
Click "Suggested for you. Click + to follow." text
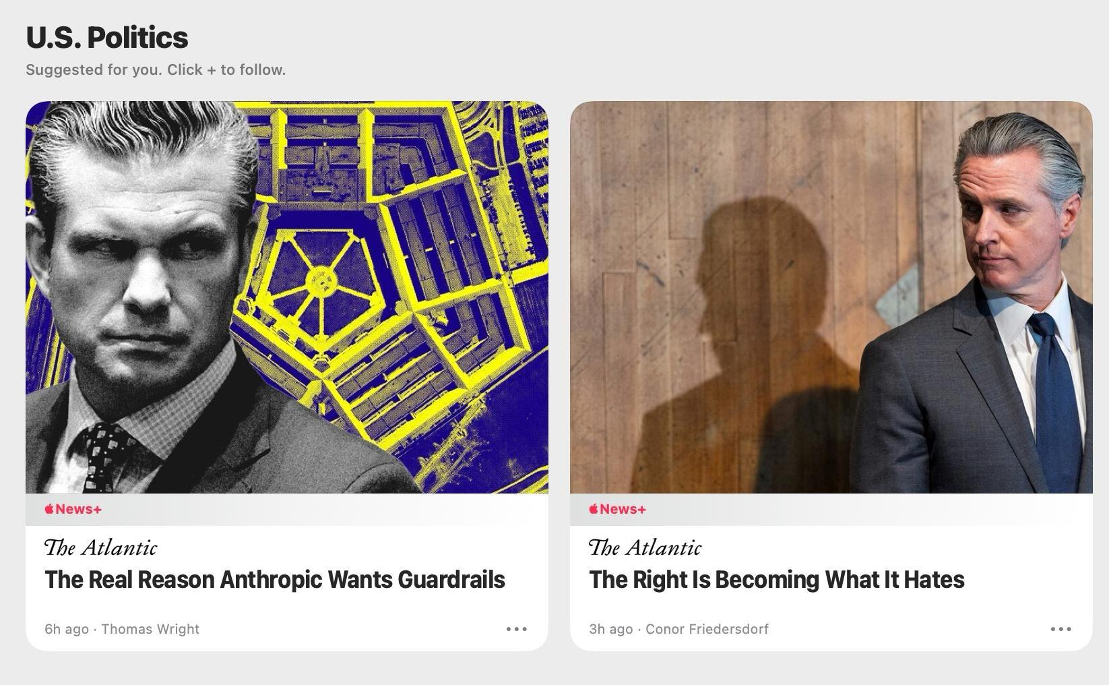click(x=156, y=70)
